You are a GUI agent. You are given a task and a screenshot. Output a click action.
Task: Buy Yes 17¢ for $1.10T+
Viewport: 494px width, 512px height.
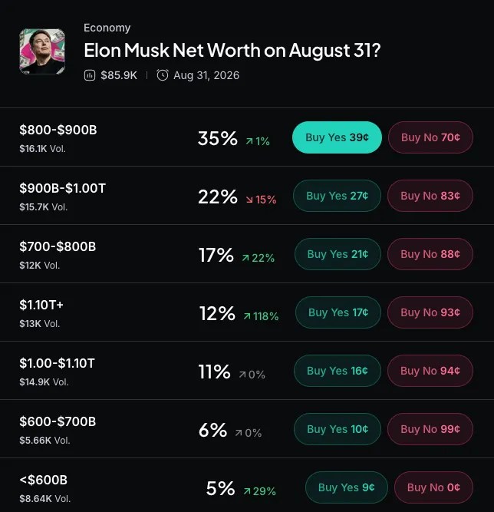tap(338, 312)
